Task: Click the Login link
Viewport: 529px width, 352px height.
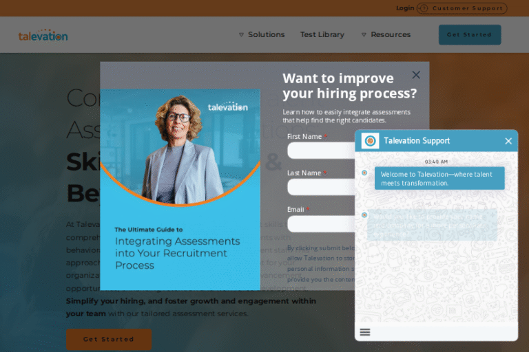Action: [405, 8]
